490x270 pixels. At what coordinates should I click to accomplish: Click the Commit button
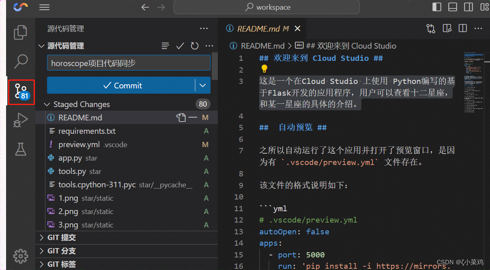123,86
